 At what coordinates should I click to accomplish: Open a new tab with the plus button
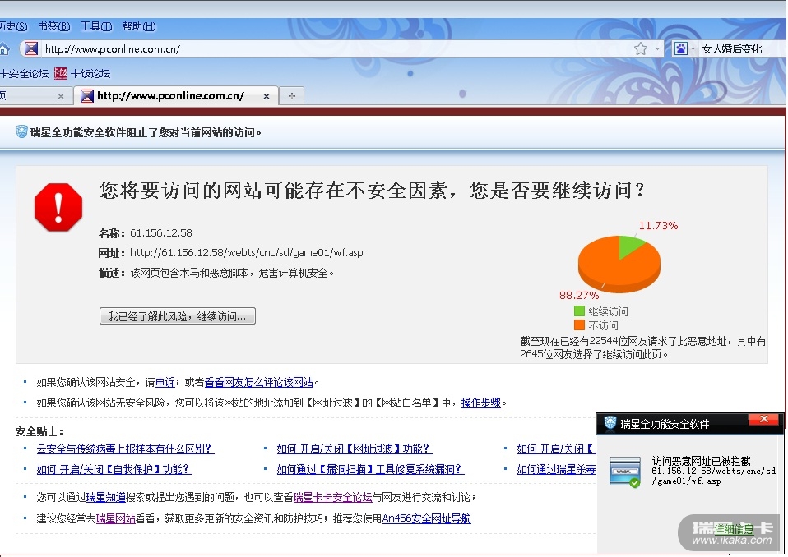[292, 96]
